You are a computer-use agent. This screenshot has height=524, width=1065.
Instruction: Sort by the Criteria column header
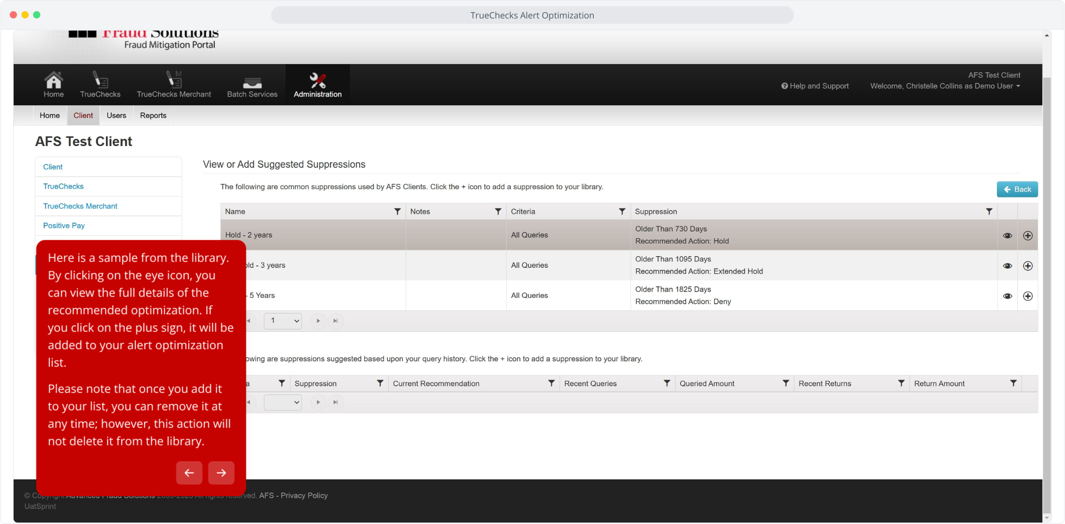523,212
